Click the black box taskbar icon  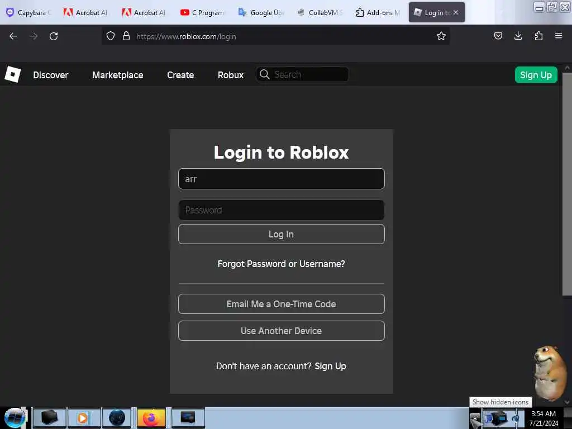tap(49, 418)
